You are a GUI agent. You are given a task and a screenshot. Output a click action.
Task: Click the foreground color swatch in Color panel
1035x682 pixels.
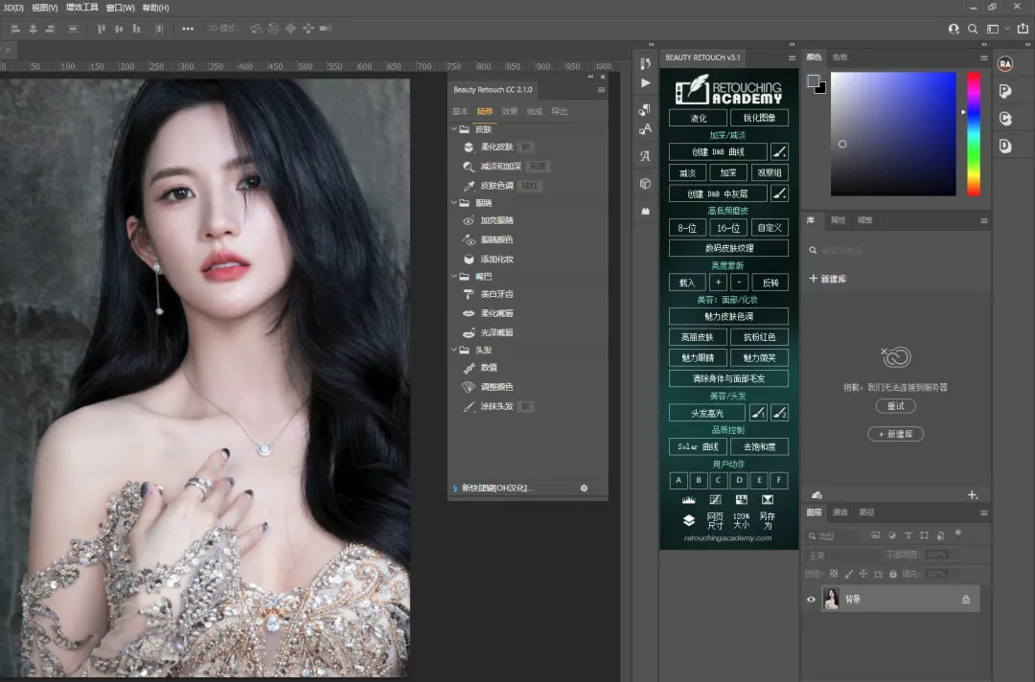[x=813, y=80]
